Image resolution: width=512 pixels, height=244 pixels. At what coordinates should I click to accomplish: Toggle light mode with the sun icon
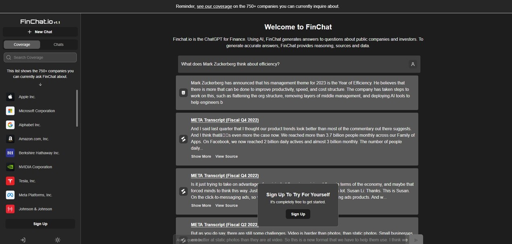(x=57, y=240)
